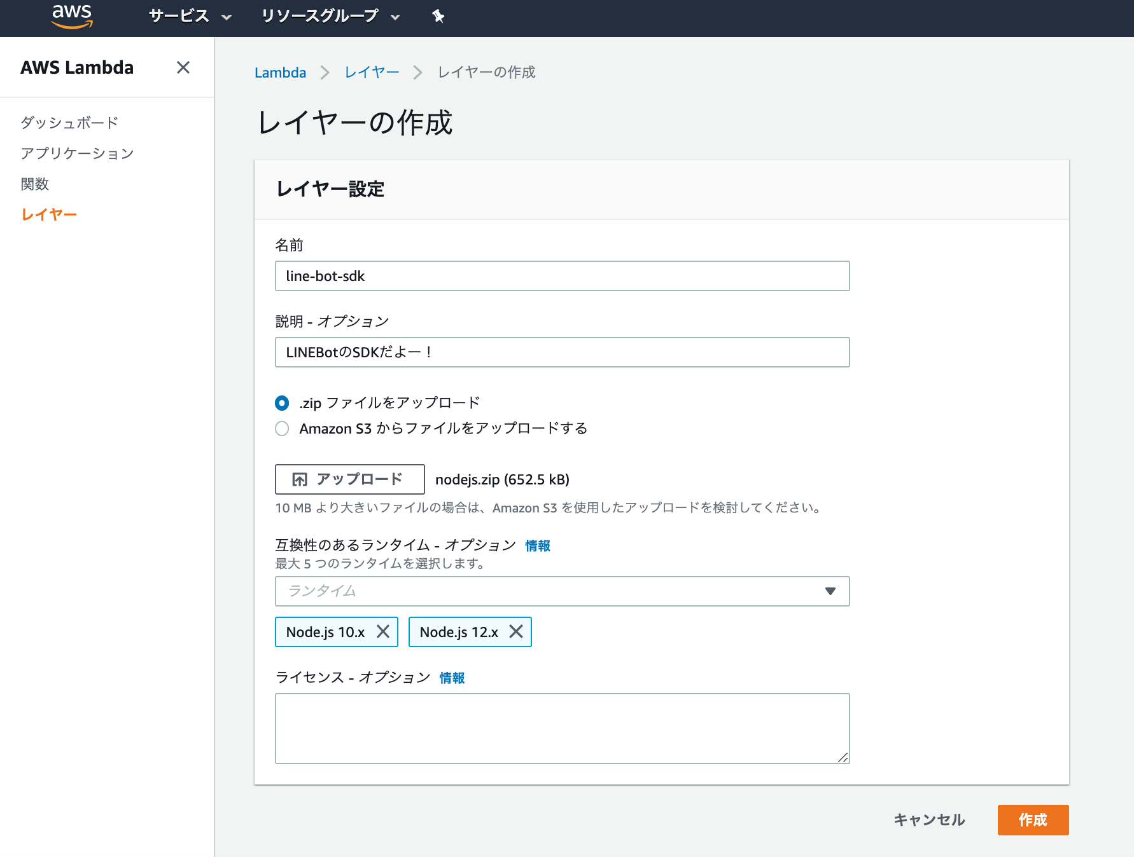Select the Amazon S3 からファイルをアップロードする option
This screenshot has height=857, width=1134.
click(x=282, y=428)
